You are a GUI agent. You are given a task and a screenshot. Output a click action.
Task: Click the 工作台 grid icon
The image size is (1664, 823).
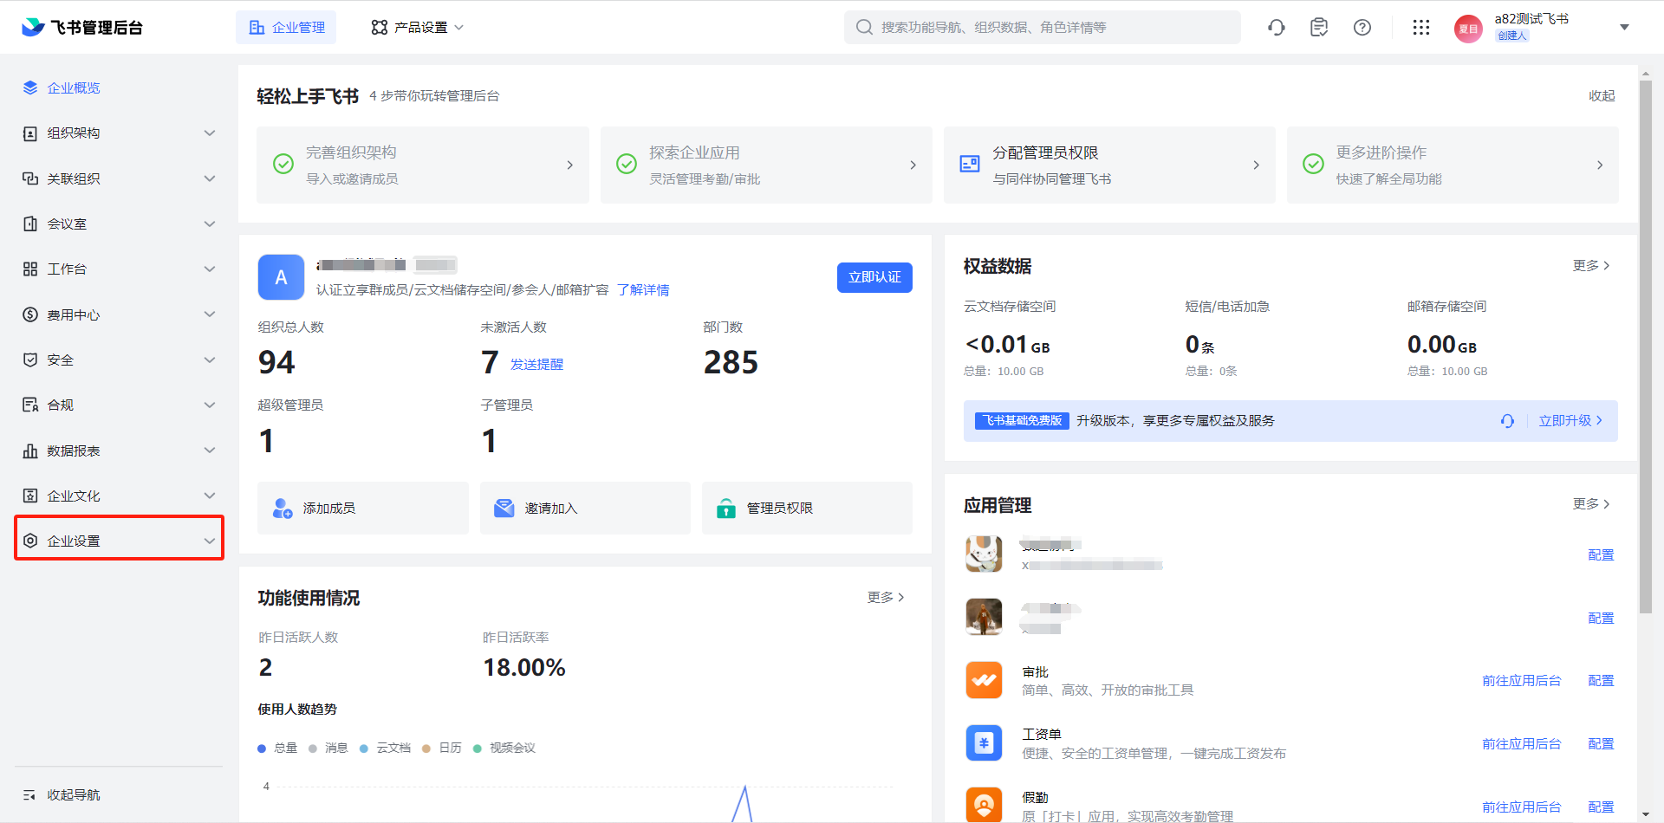(x=30, y=269)
